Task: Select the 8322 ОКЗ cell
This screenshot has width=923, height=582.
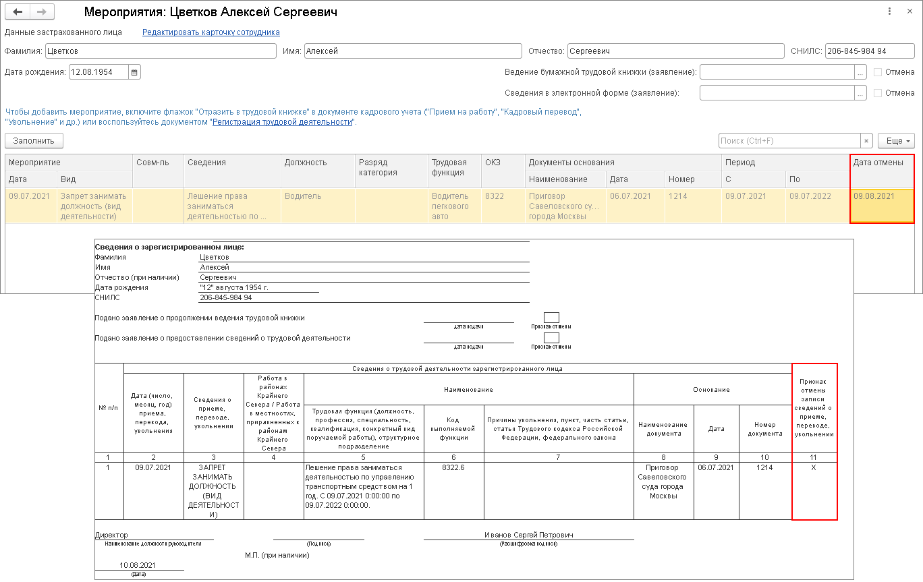Action: pyautogui.click(x=503, y=206)
